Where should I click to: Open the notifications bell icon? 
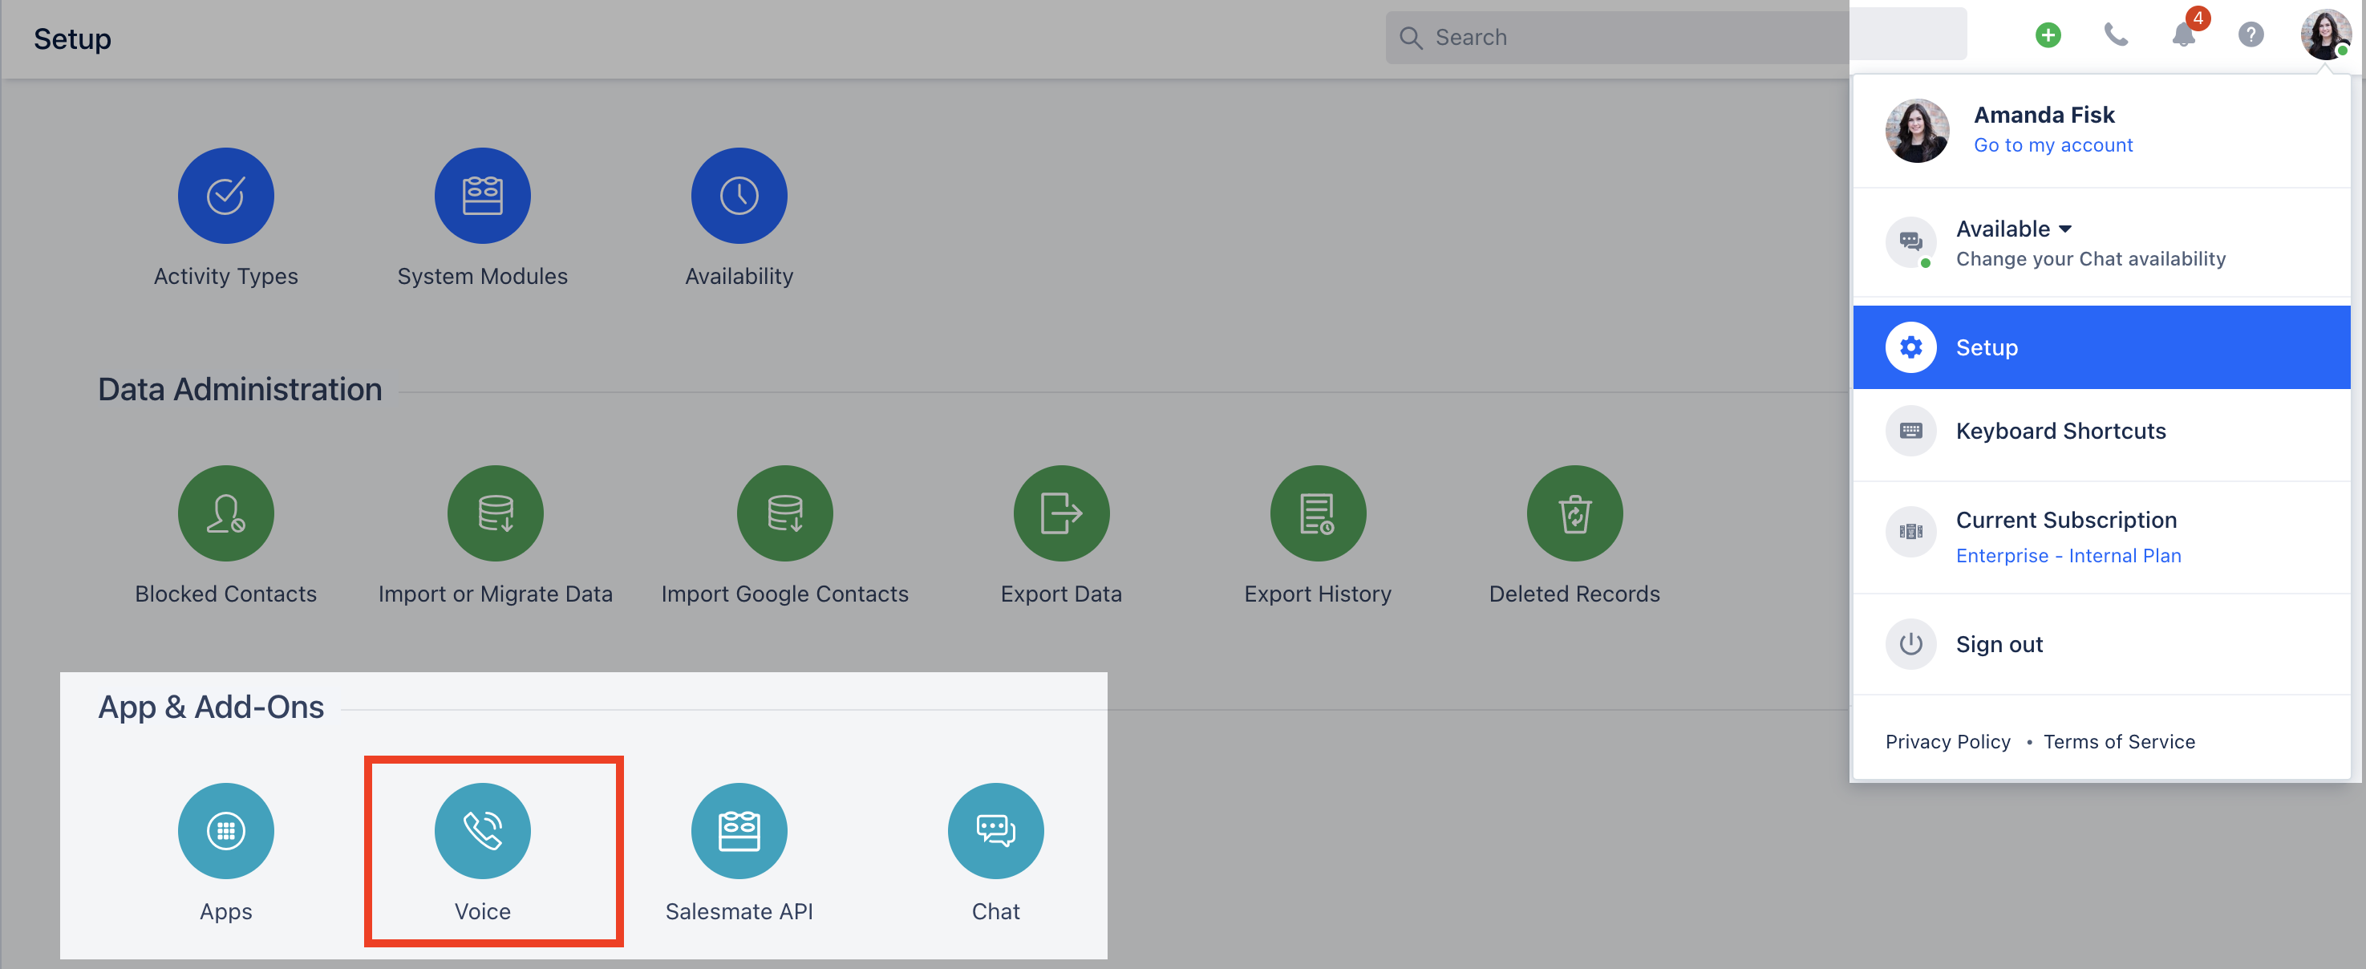[2183, 36]
